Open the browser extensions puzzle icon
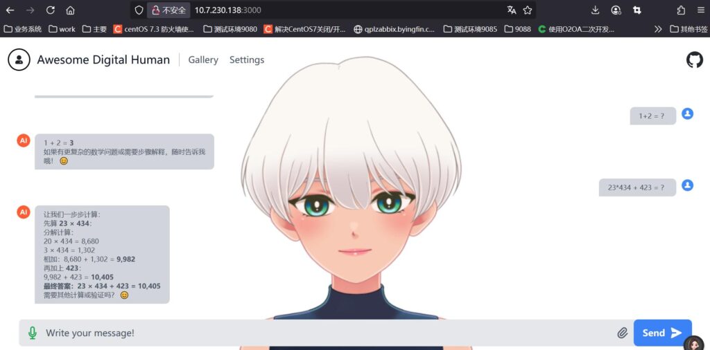Viewport: 710px width, 350px height. click(x=680, y=10)
